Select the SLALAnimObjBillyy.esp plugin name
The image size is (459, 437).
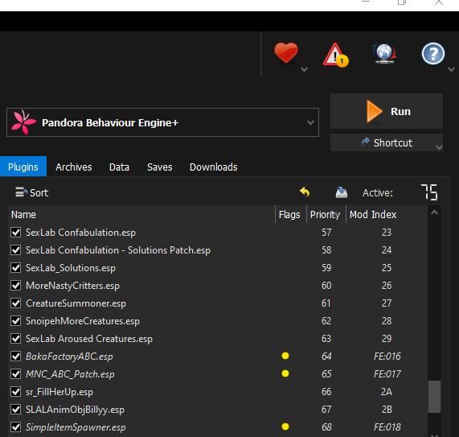click(75, 410)
